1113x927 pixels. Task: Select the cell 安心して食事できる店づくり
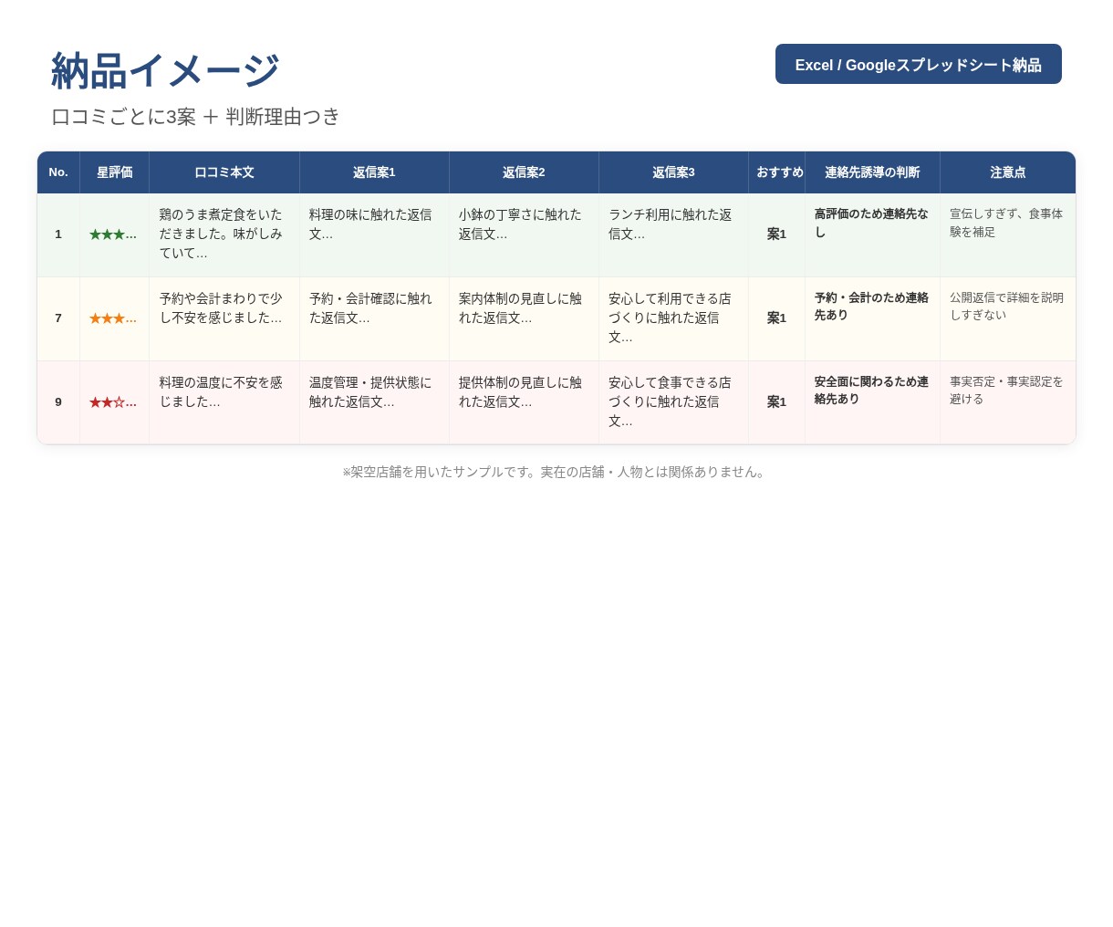[673, 403]
